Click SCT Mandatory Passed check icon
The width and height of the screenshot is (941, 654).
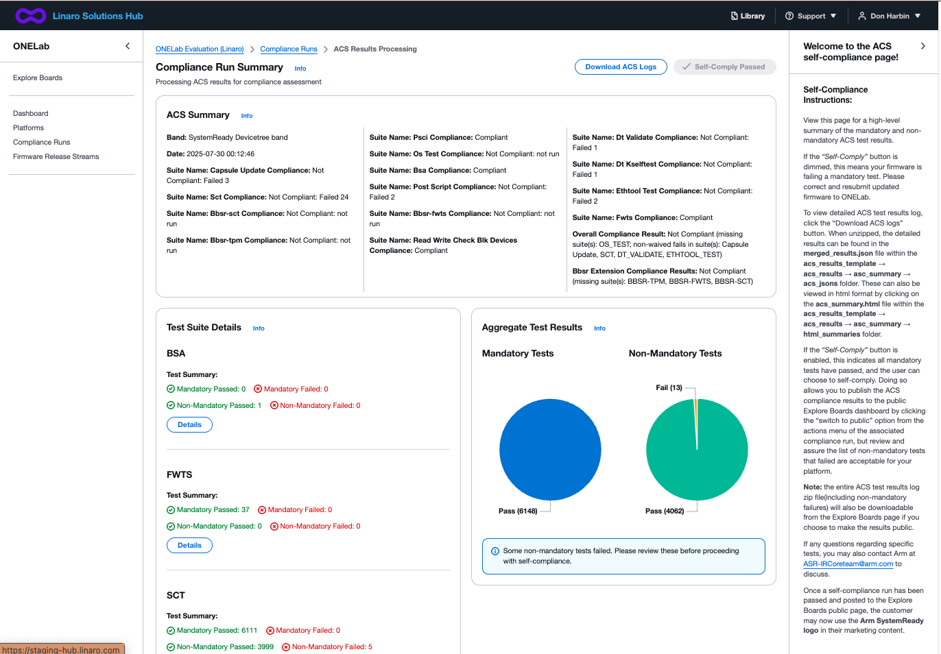(171, 630)
